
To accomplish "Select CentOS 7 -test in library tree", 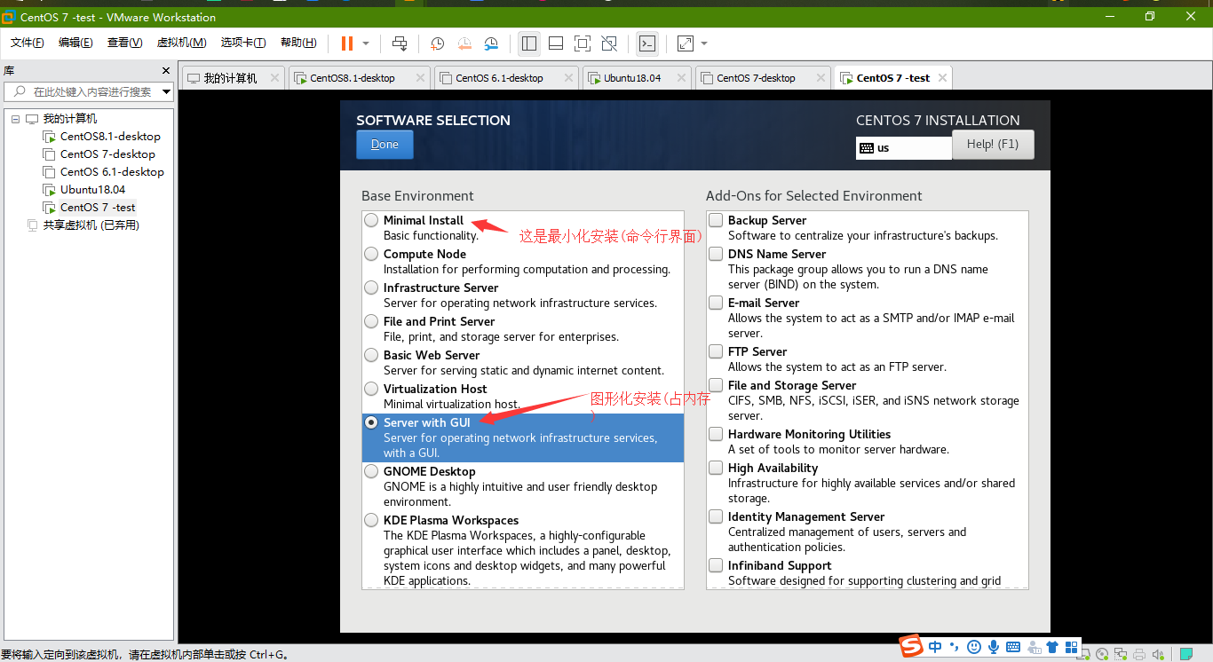I will (x=98, y=207).
